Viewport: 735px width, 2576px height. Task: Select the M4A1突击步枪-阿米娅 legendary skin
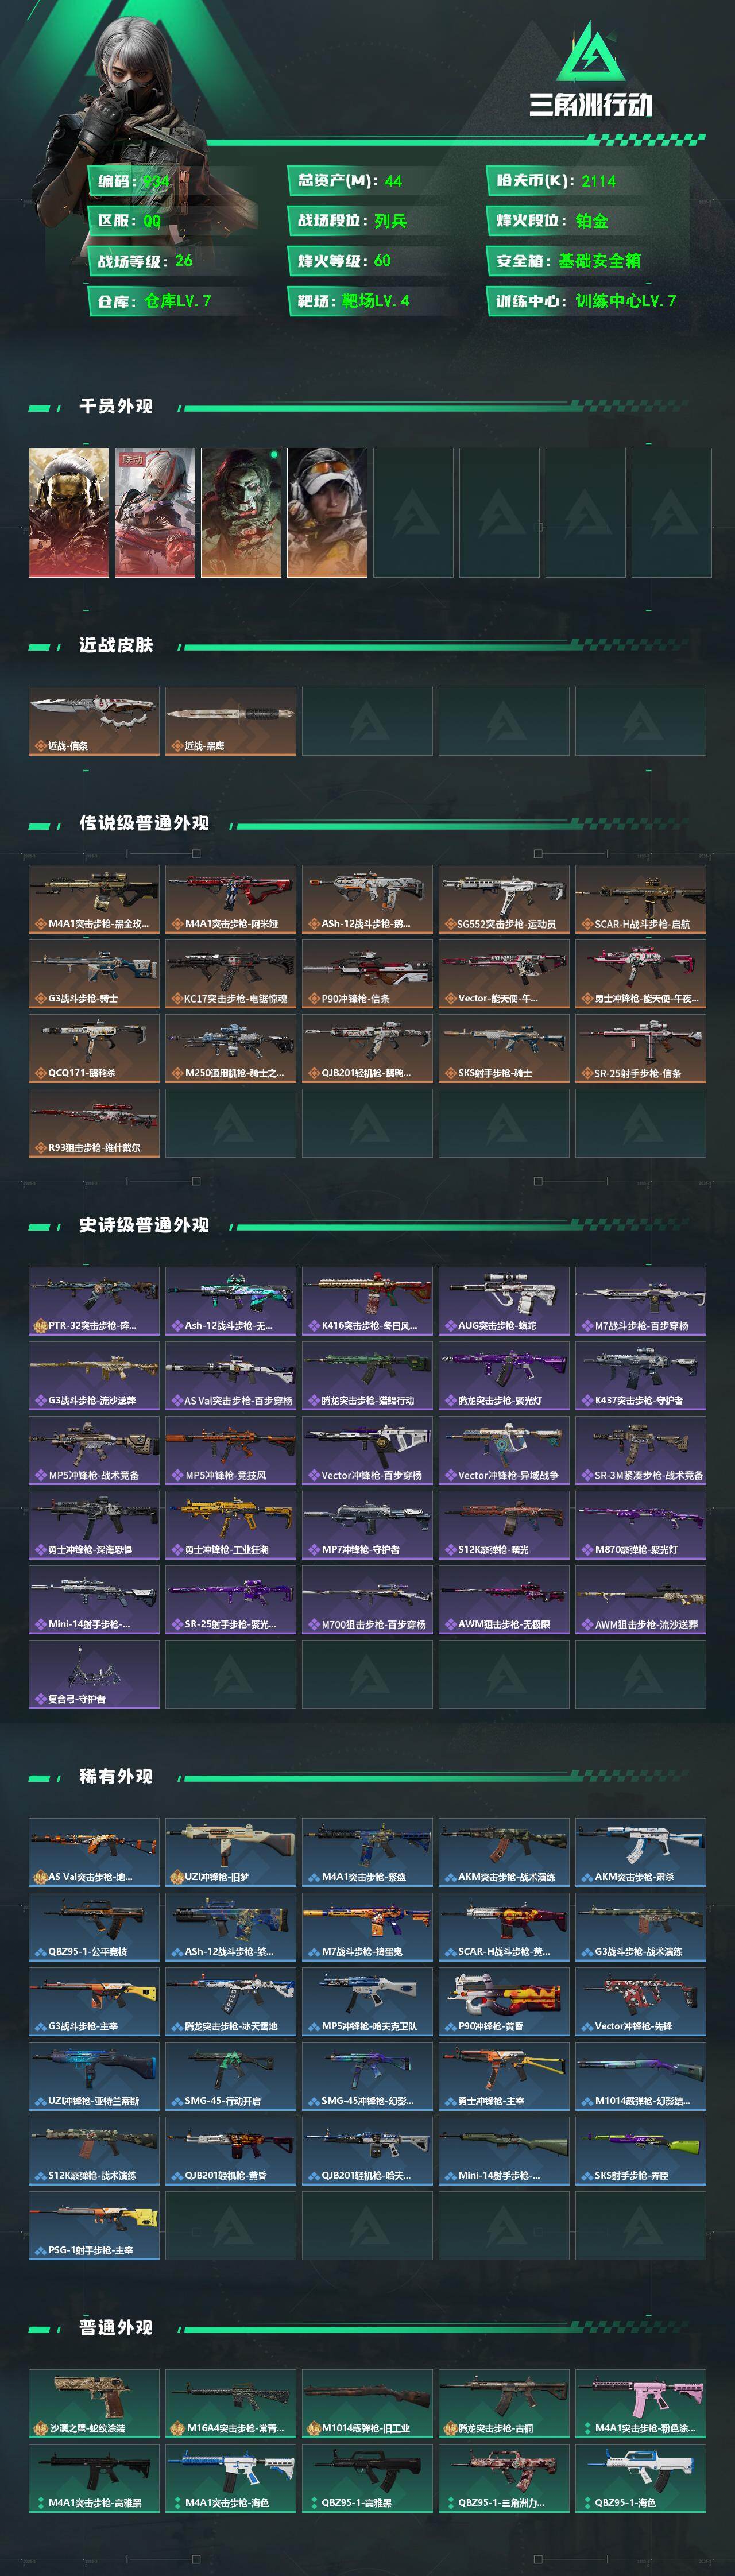coord(230,899)
